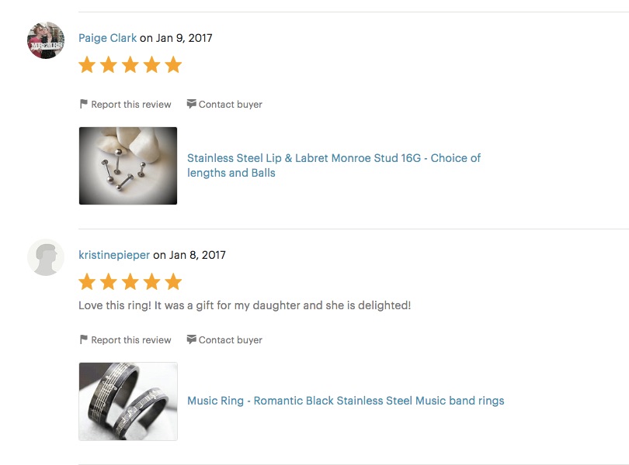Click kristinepieper's default avatar icon
Viewport: 629px width, 465px height.
[46, 257]
